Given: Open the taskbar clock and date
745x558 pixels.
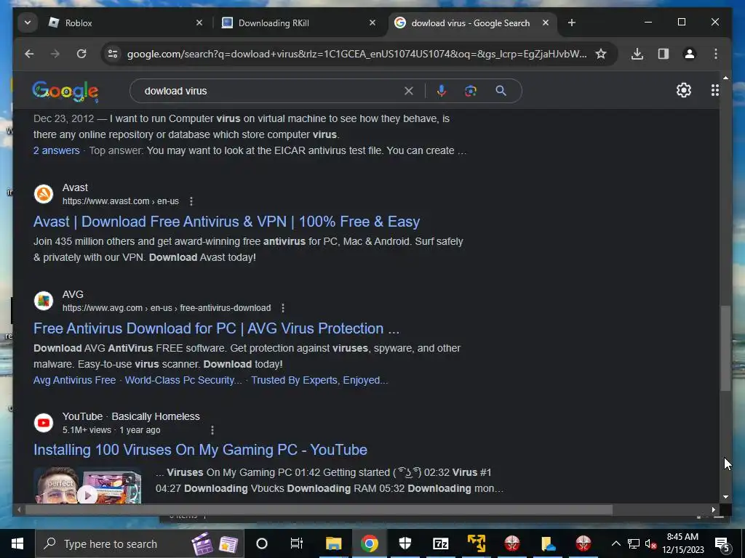Looking at the screenshot, I should 683,543.
